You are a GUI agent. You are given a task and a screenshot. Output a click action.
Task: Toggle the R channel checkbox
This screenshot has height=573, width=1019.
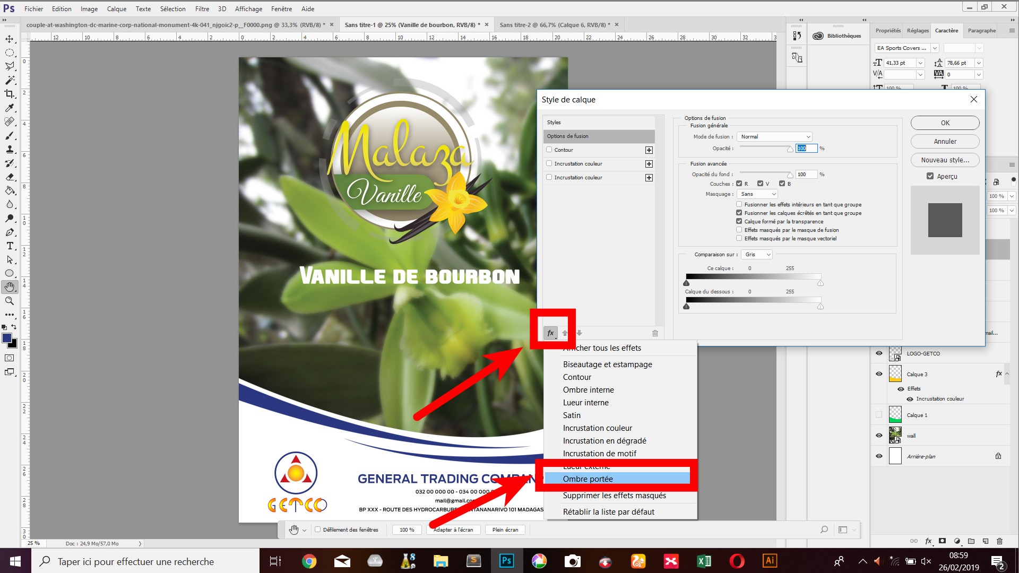(739, 184)
